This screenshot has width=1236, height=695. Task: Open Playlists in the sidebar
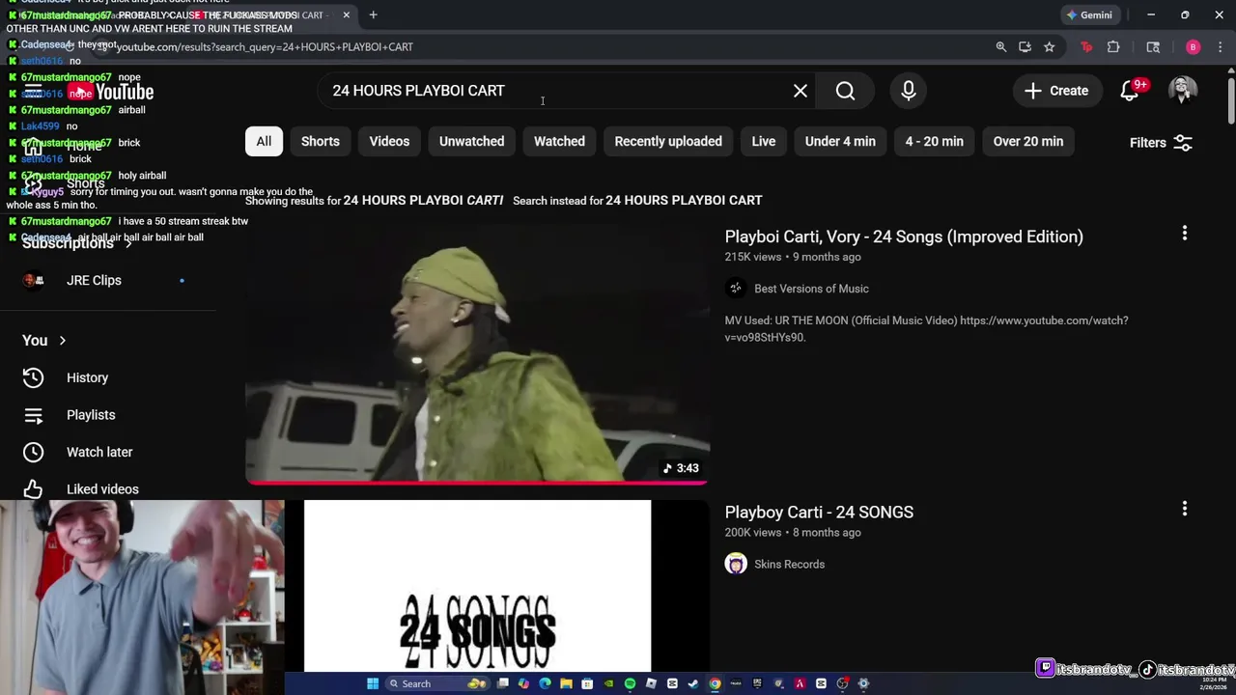click(108, 415)
